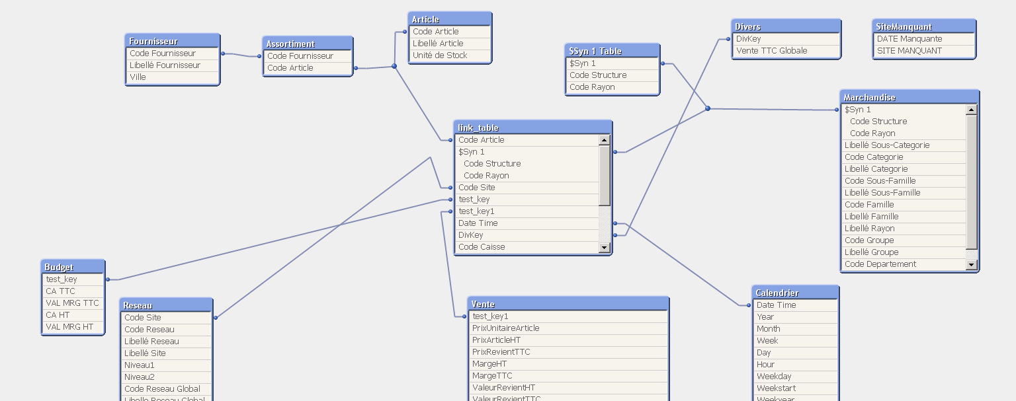
Task: Select the Article table header
Action: 450,19
